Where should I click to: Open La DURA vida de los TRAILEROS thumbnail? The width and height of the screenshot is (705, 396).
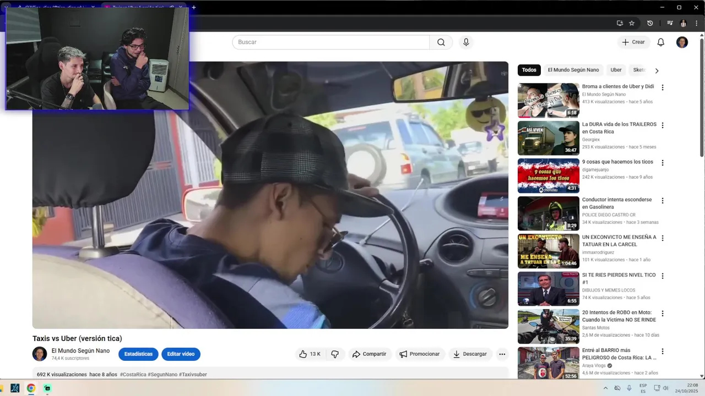548,138
